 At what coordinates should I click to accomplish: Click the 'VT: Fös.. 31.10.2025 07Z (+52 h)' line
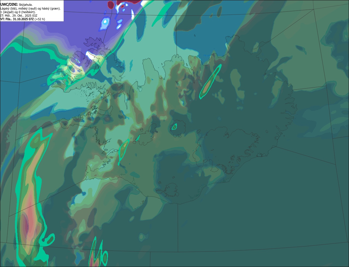[x=23, y=19]
